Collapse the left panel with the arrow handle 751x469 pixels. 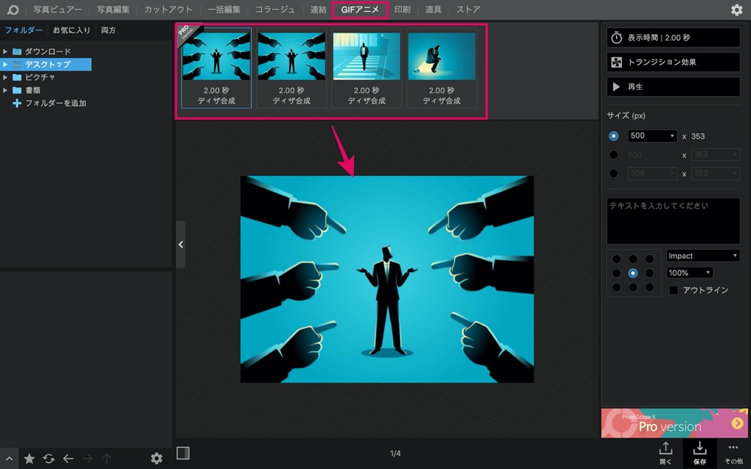tap(180, 245)
